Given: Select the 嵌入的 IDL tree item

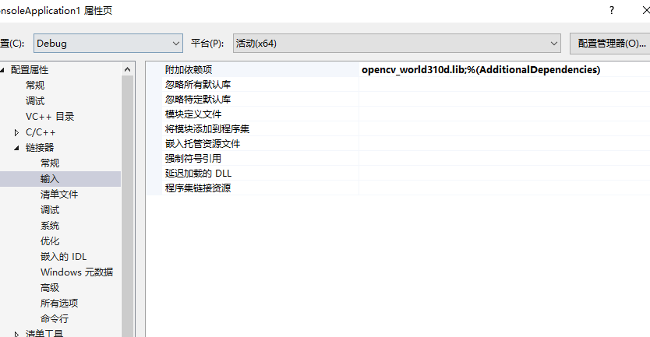Looking at the screenshot, I should (x=63, y=257).
